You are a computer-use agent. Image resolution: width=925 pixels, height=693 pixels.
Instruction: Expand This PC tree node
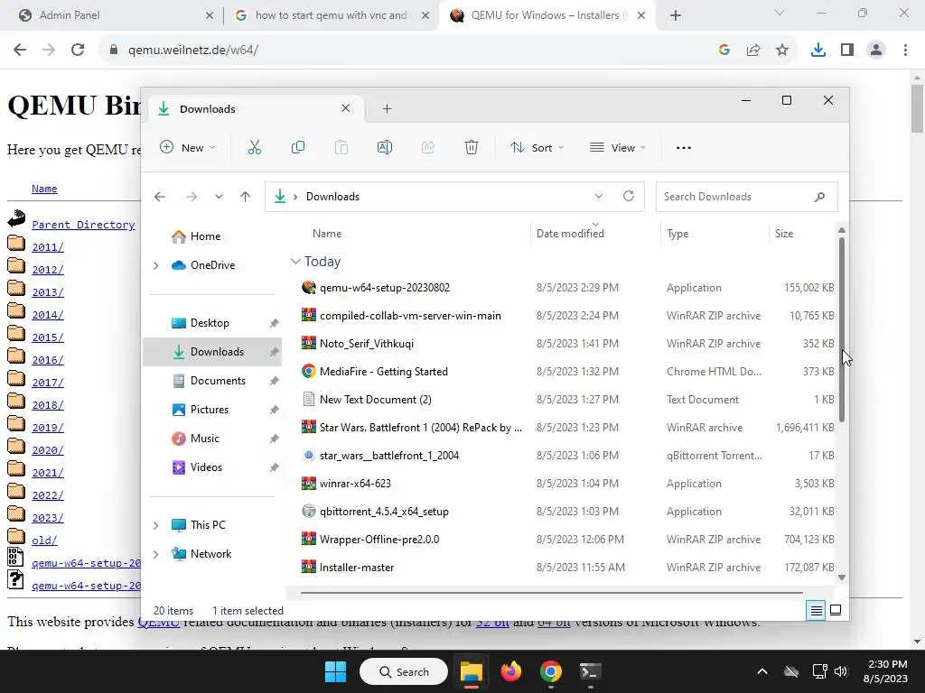[x=155, y=525]
